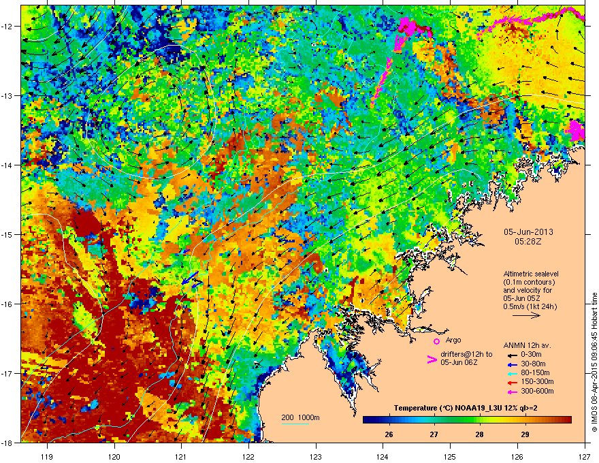Click the IMOS copyright timestamp text

594,362
